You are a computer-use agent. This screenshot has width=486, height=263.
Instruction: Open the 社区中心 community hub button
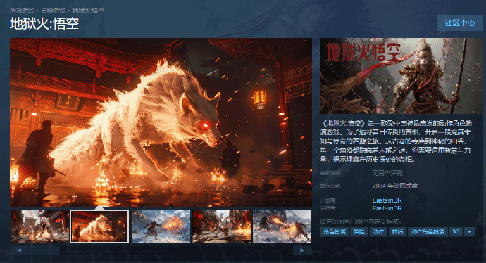(460, 23)
